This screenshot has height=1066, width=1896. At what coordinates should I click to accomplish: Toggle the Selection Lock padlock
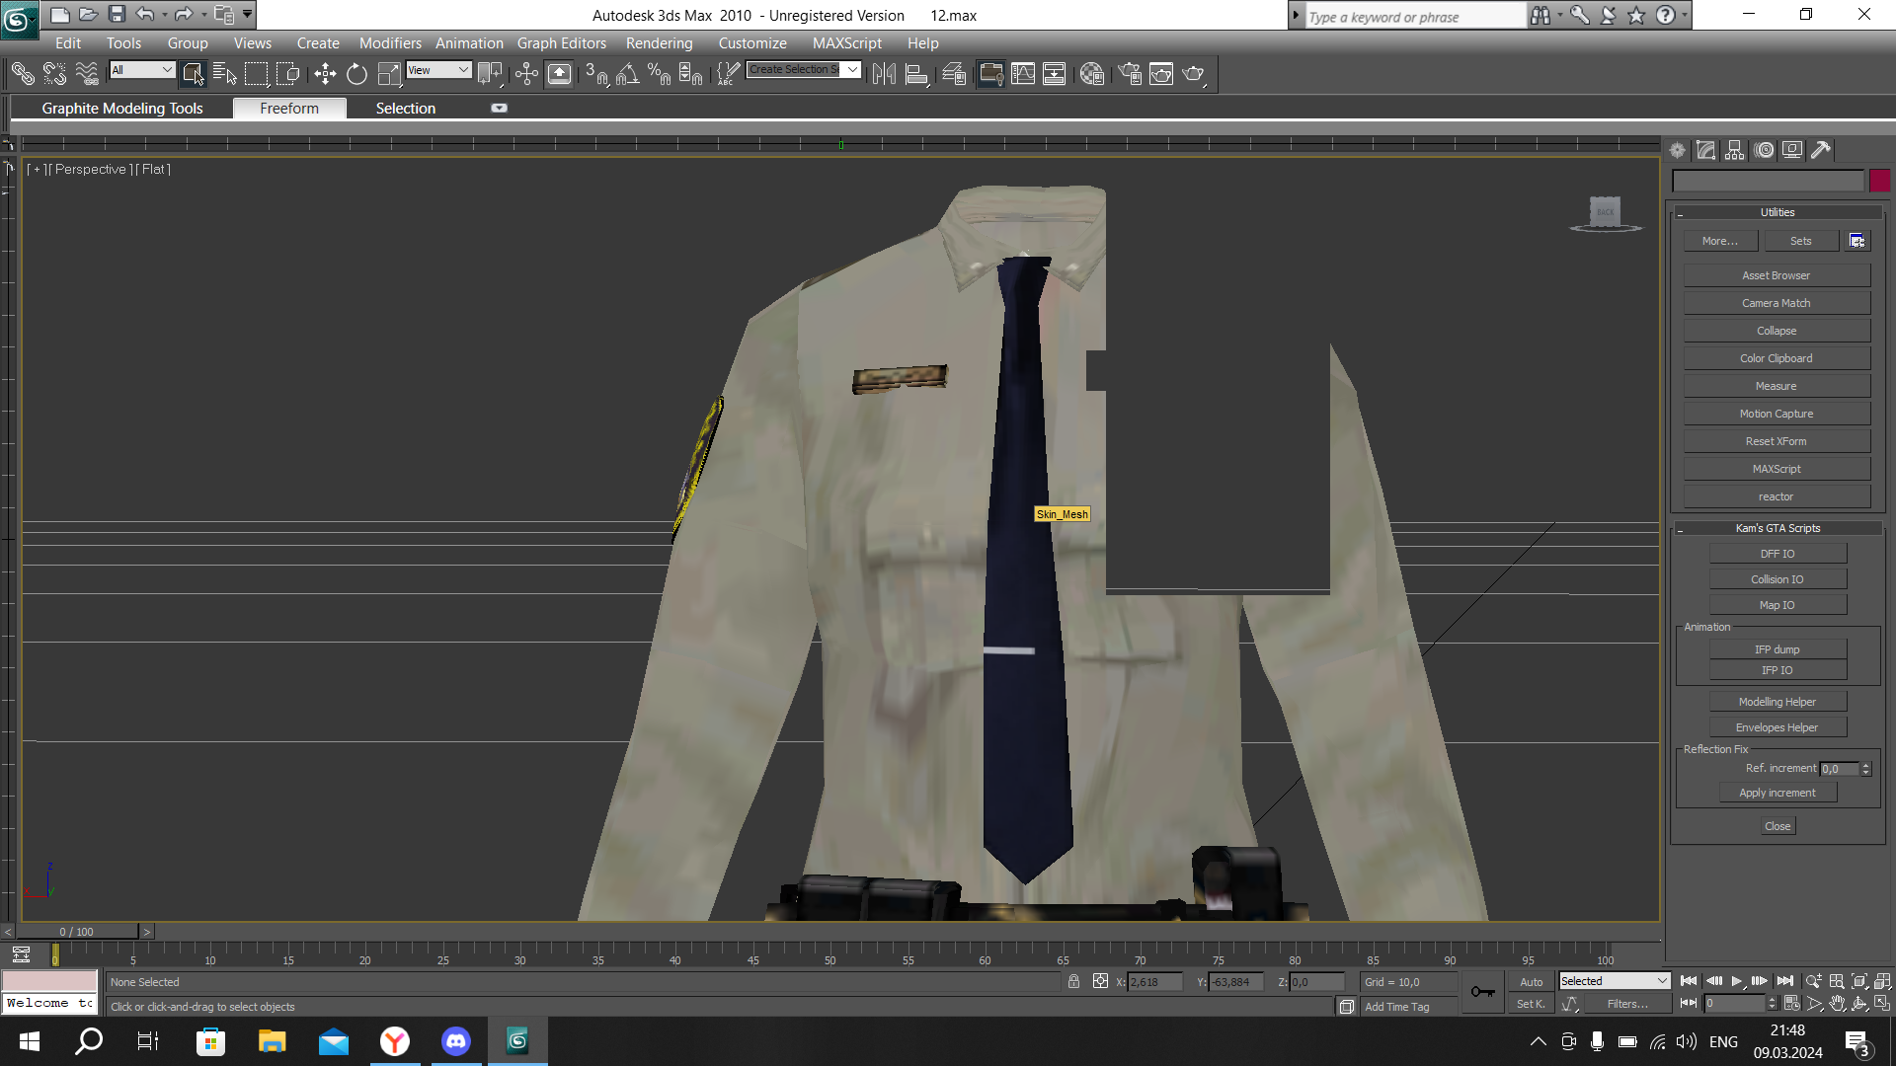click(x=1073, y=982)
